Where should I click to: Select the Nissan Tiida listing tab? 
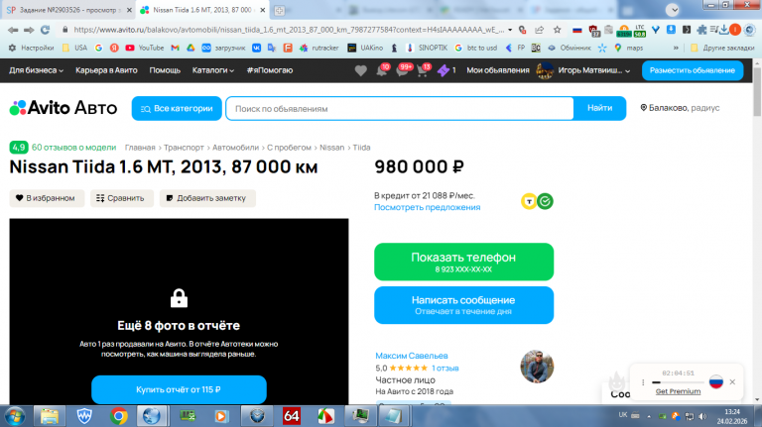203,10
